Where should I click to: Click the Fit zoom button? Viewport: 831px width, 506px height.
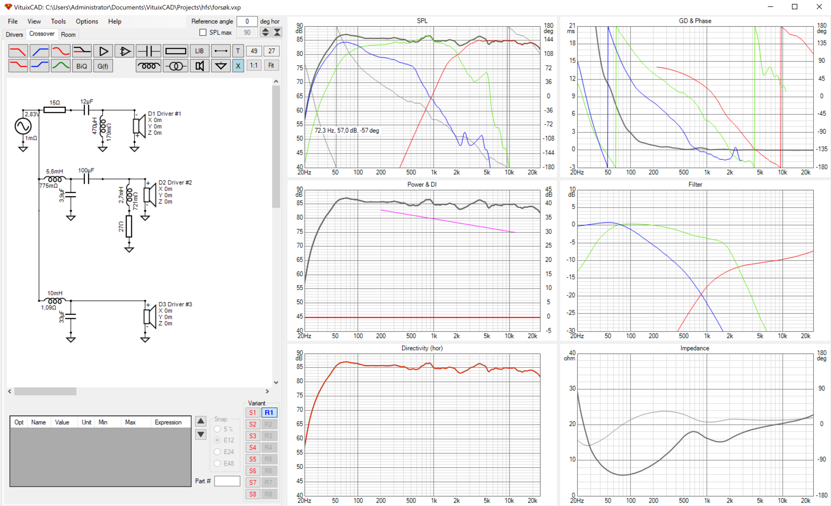[271, 66]
